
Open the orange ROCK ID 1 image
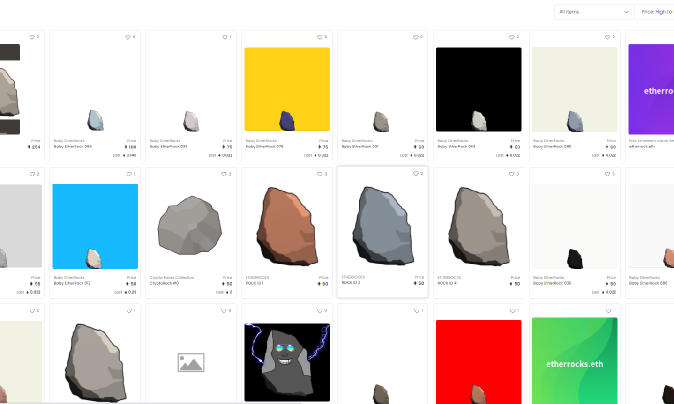pos(287,226)
